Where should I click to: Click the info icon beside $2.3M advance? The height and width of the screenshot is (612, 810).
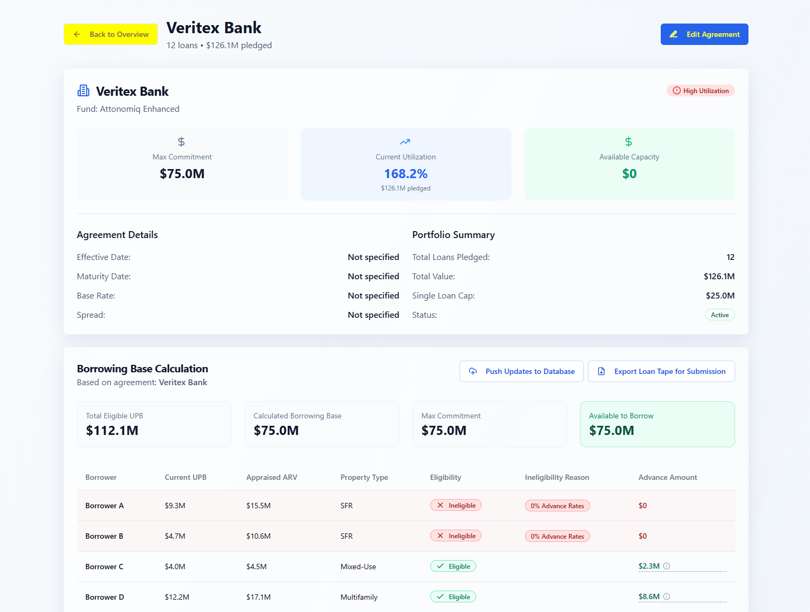667,566
